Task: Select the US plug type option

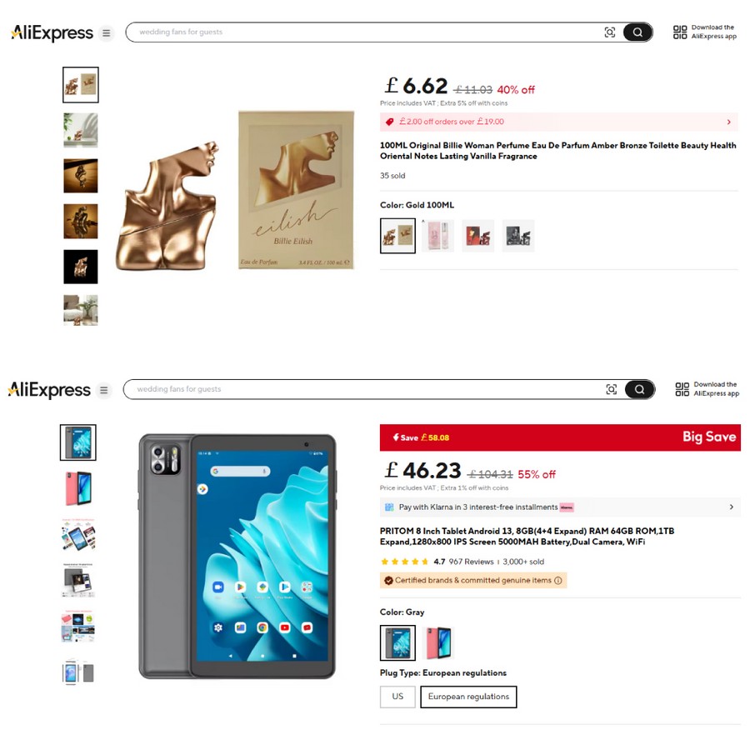Action: pyautogui.click(x=397, y=697)
